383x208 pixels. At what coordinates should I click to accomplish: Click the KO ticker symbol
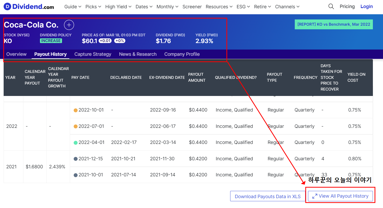pyautogui.click(x=8, y=41)
